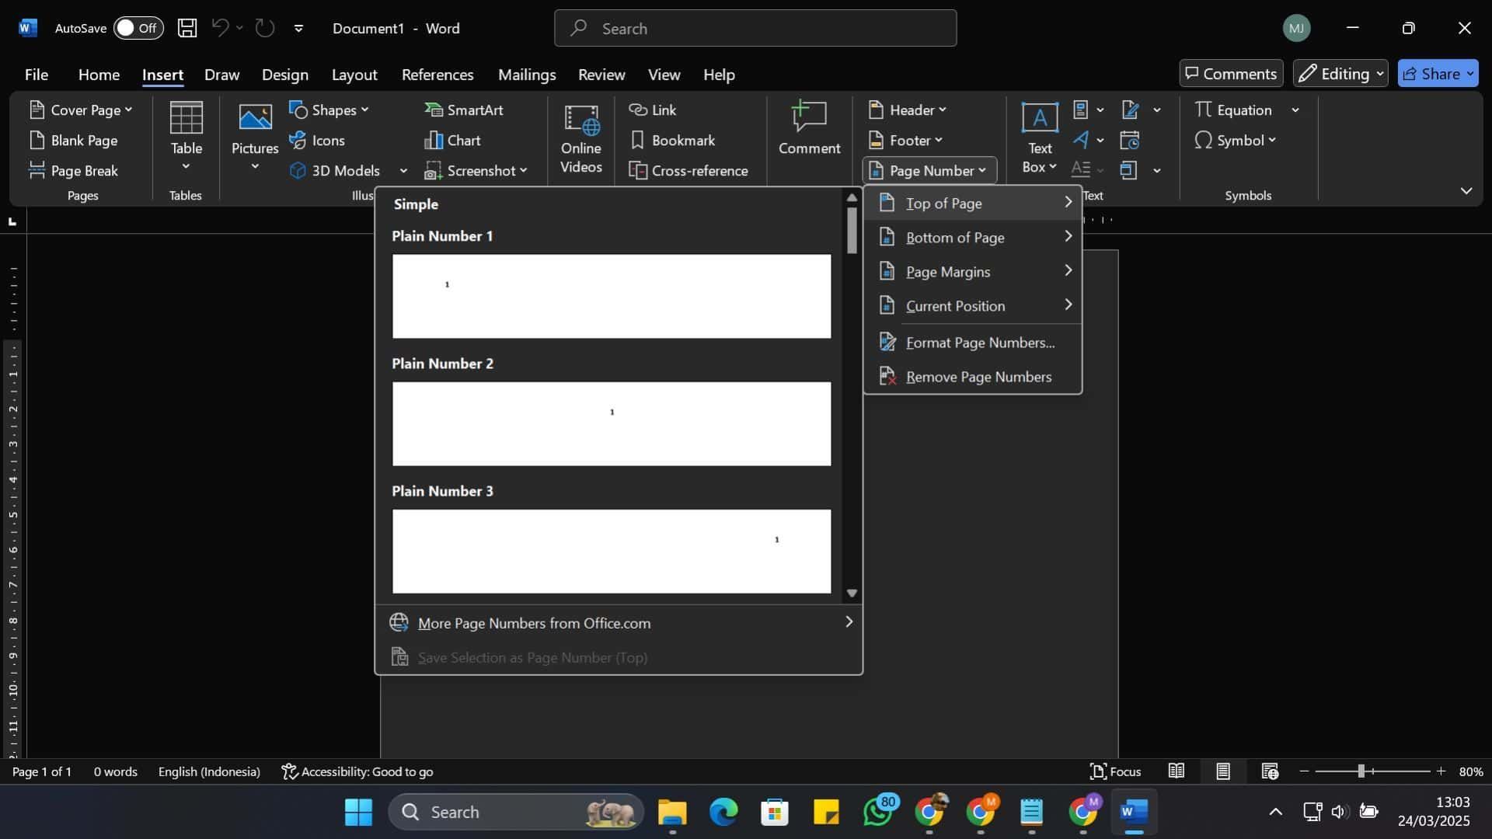Click the zoom in plus button
The image size is (1492, 839).
coord(1441,771)
